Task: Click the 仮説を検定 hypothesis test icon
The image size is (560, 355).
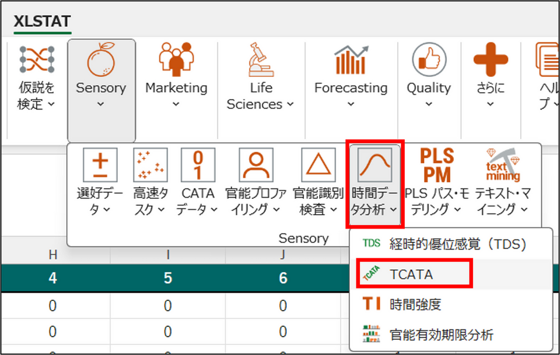Action: (x=37, y=59)
